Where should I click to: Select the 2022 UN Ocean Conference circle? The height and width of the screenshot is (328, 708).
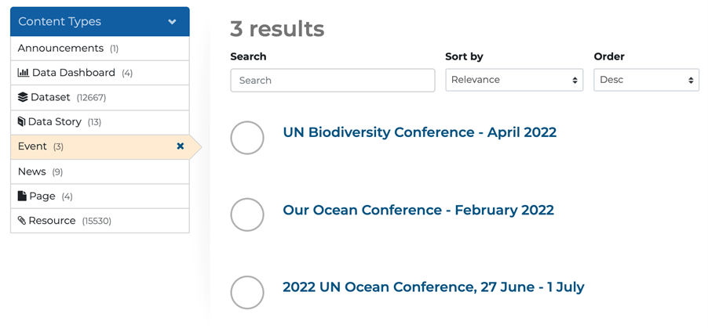pos(247,292)
